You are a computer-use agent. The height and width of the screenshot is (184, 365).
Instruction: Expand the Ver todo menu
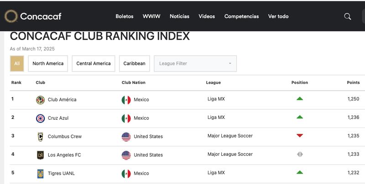coord(278,16)
